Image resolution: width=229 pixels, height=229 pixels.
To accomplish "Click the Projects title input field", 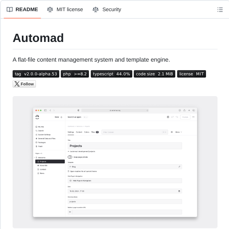I will [x=125, y=146].
